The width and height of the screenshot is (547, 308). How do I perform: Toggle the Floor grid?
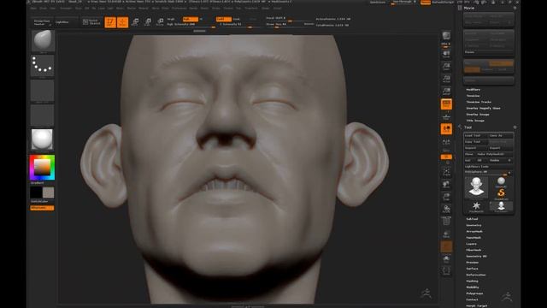point(446,116)
